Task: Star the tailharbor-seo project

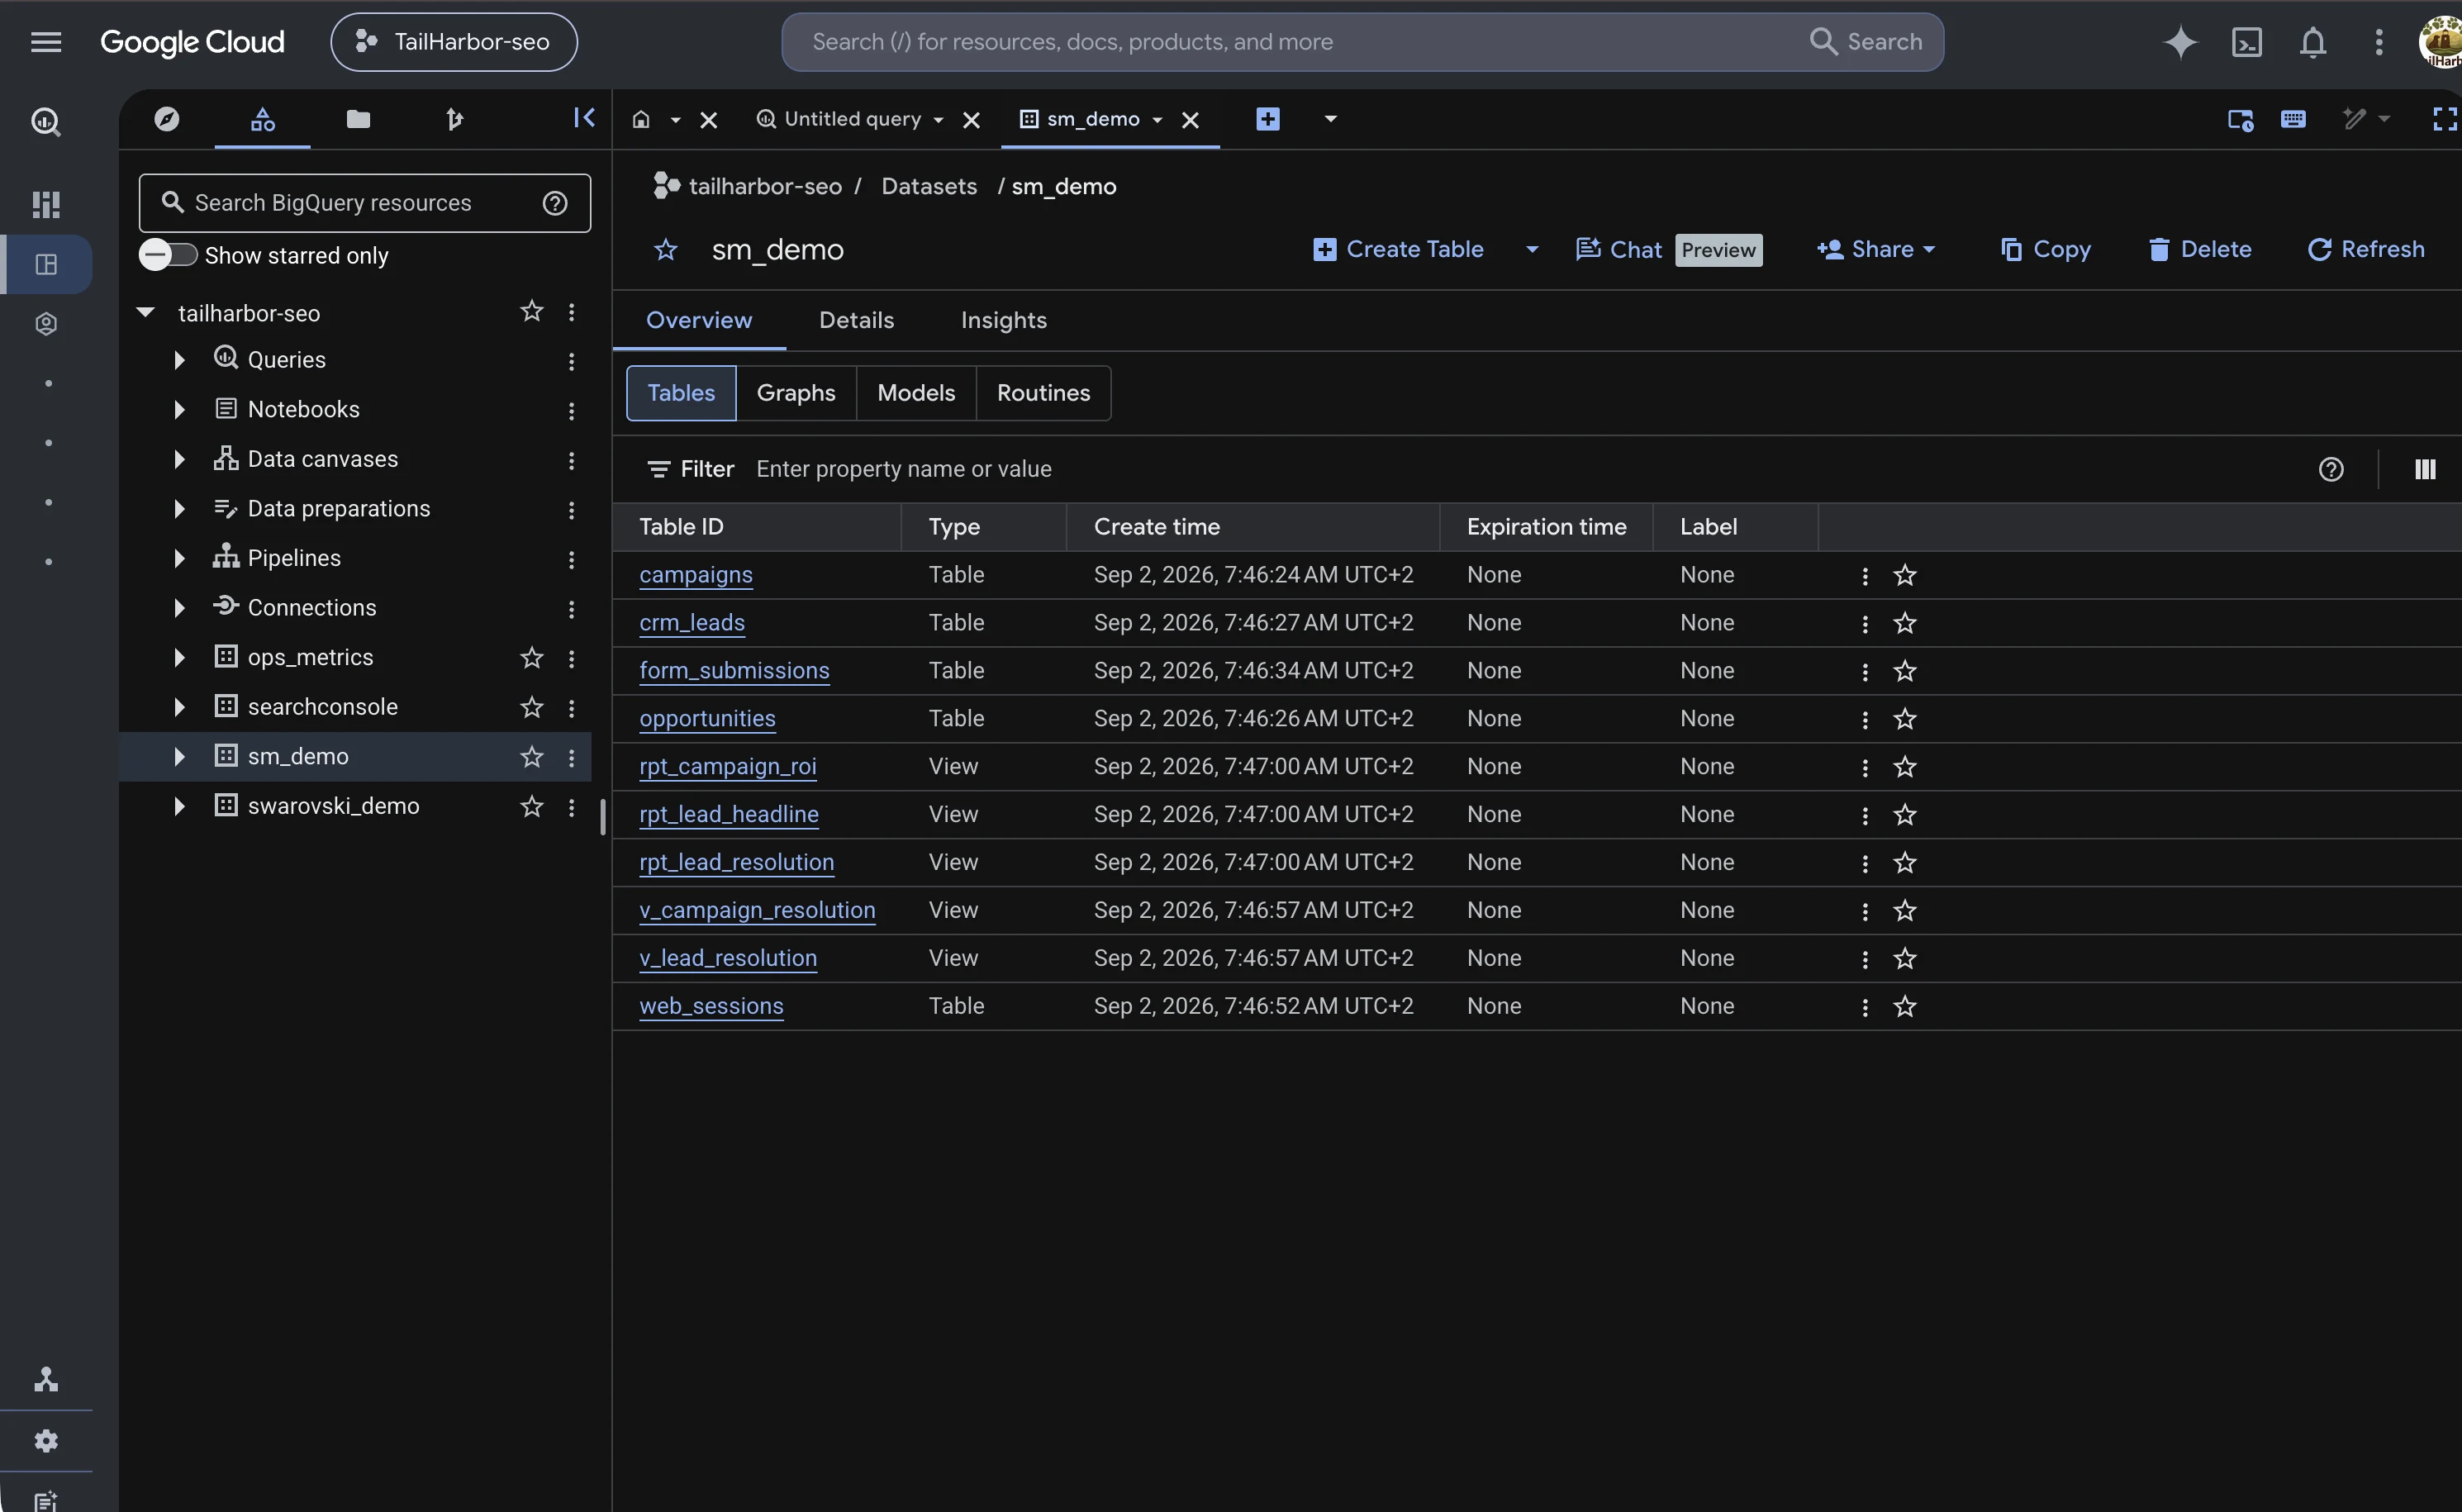Action: coord(532,311)
